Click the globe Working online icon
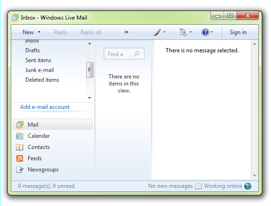The image size is (271, 206). click(248, 186)
